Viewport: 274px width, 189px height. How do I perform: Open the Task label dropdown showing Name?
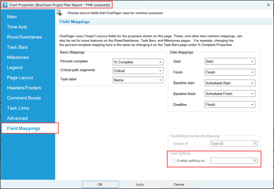(x=138, y=80)
